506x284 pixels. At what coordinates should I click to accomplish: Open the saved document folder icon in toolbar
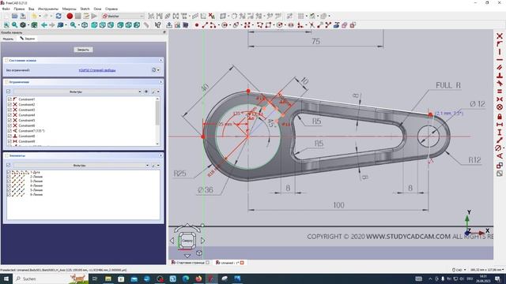point(14,16)
